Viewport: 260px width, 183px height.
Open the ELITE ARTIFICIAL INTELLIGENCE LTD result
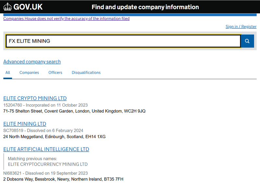[x=46, y=149]
